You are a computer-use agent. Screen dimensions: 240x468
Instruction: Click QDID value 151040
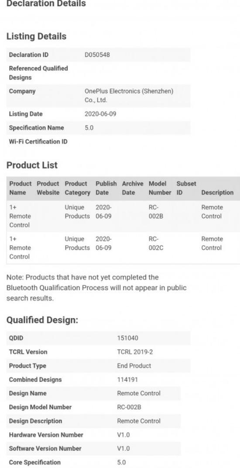coord(127,338)
